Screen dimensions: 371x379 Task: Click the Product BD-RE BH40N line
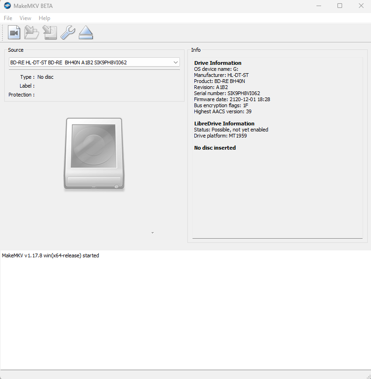click(x=219, y=81)
